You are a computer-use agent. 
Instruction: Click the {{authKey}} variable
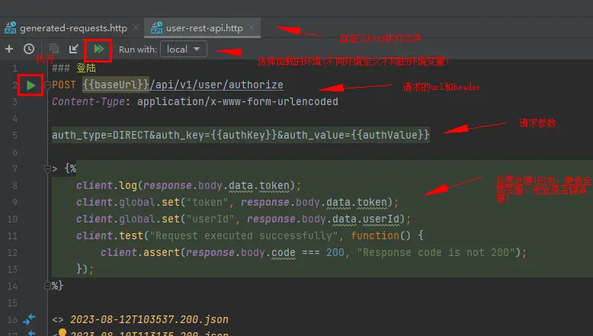point(244,135)
